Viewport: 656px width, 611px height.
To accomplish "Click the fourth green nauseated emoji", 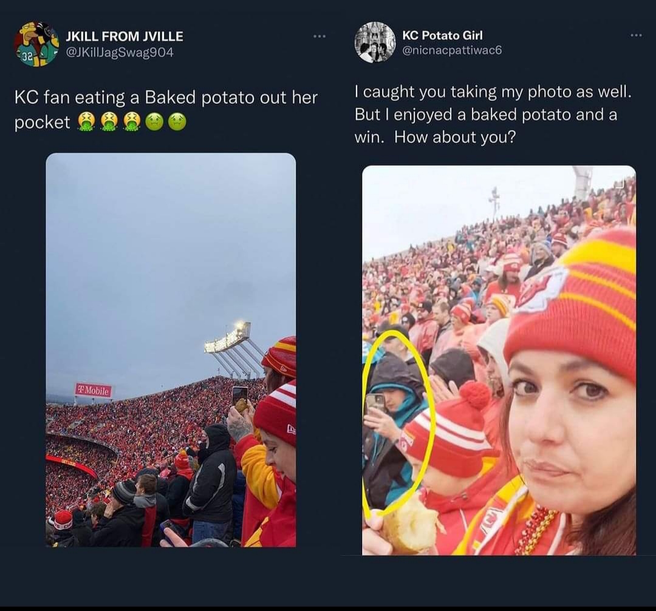I will 154,122.
